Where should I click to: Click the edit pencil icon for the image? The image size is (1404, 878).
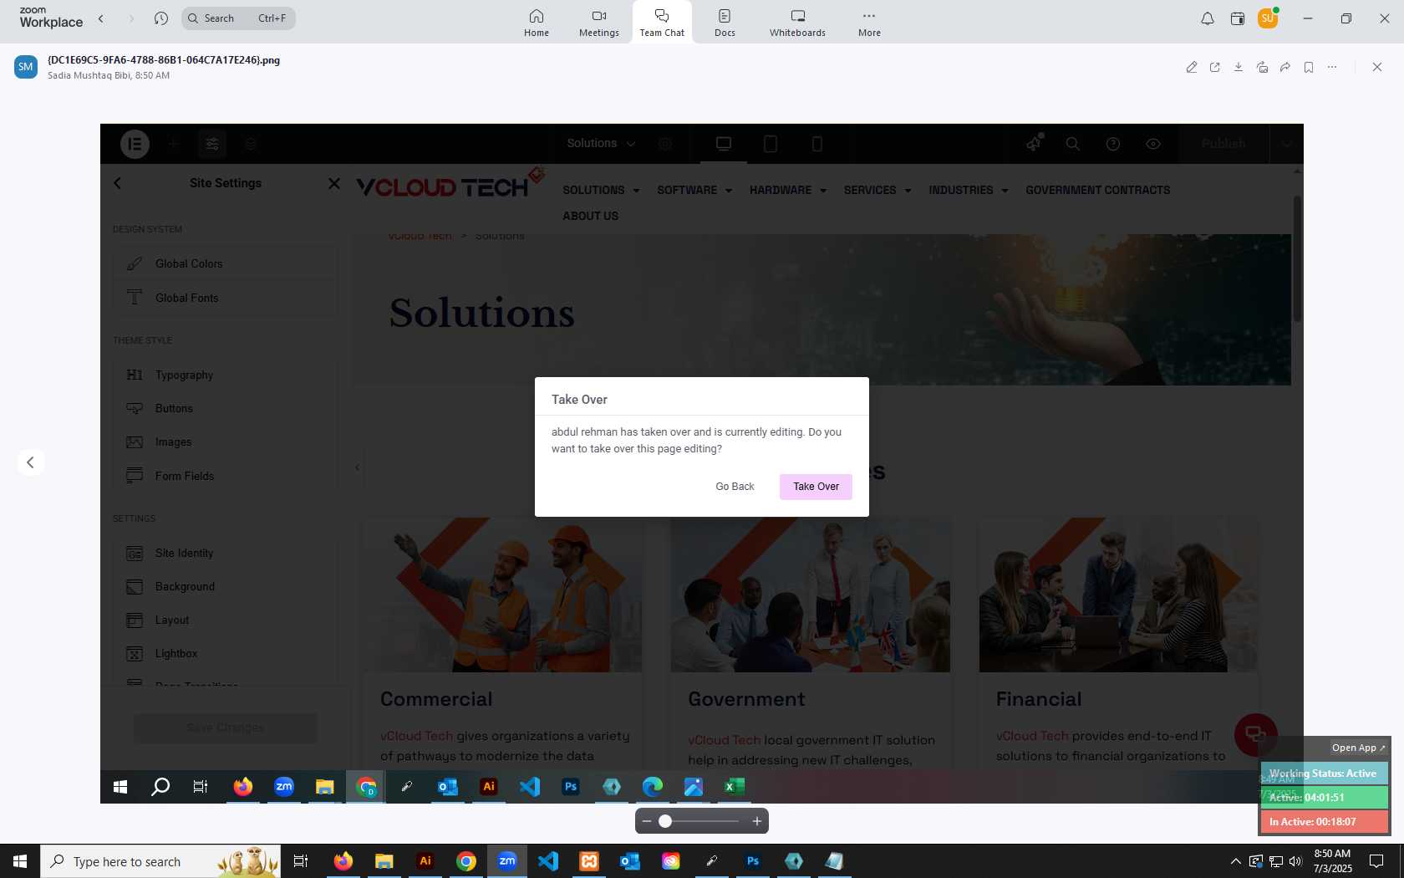coord(1192,67)
